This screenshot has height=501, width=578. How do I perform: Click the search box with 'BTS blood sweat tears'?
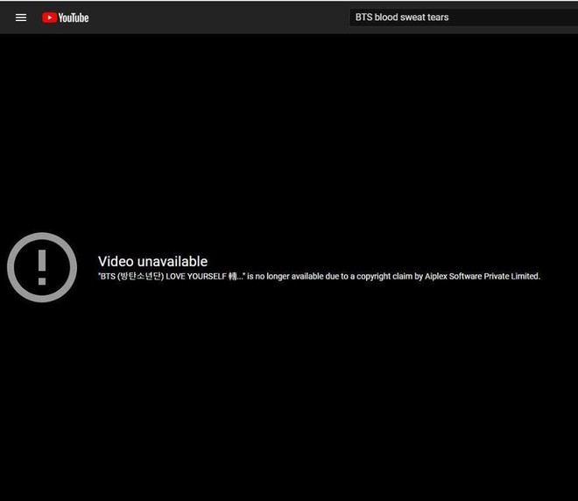coord(464,18)
